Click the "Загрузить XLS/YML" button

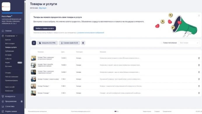coord(47,43)
